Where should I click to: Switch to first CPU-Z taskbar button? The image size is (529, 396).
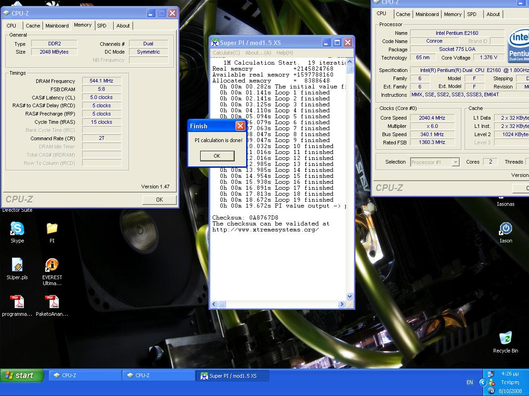pyautogui.click(x=85, y=375)
